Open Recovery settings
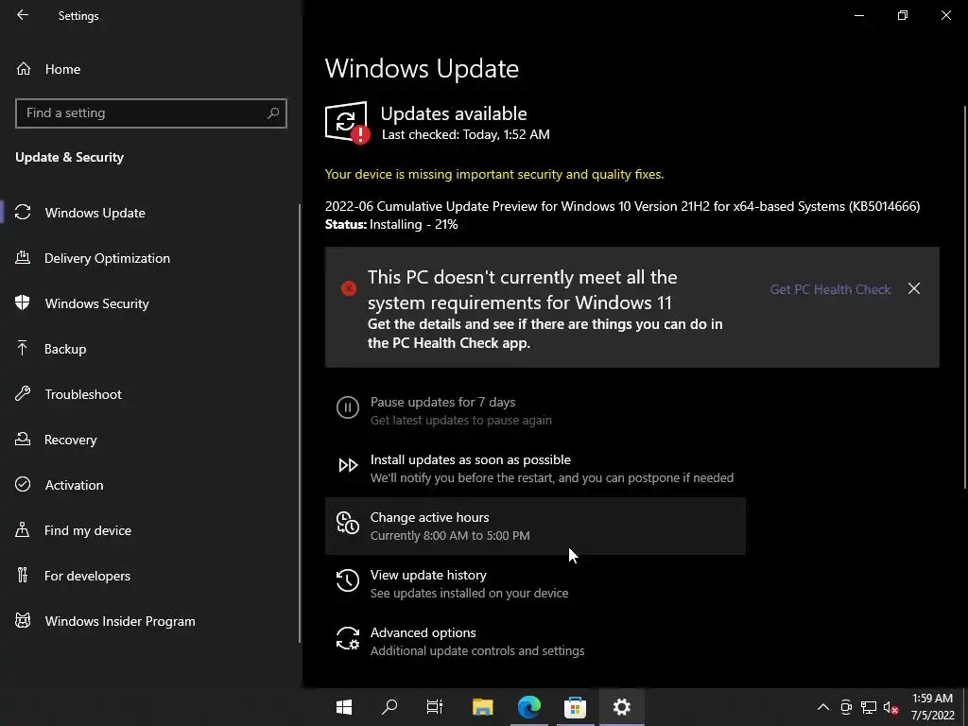This screenshot has width=968, height=726. pyautogui.click(x=150, y=440)
